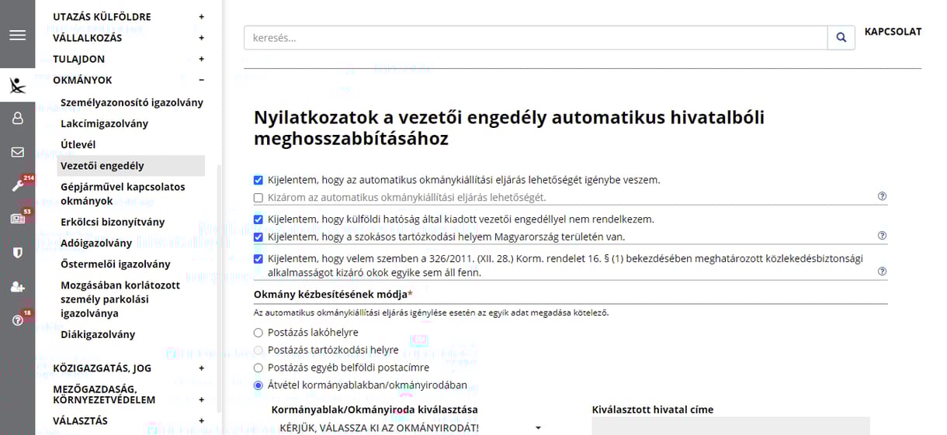
Task: Open Mozgásában korlátozott személy parkolási igazolványa
Action: click(x=120, y=299)
